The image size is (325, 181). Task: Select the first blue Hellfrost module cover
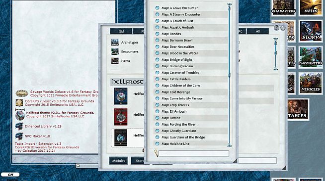coord(121,96)
